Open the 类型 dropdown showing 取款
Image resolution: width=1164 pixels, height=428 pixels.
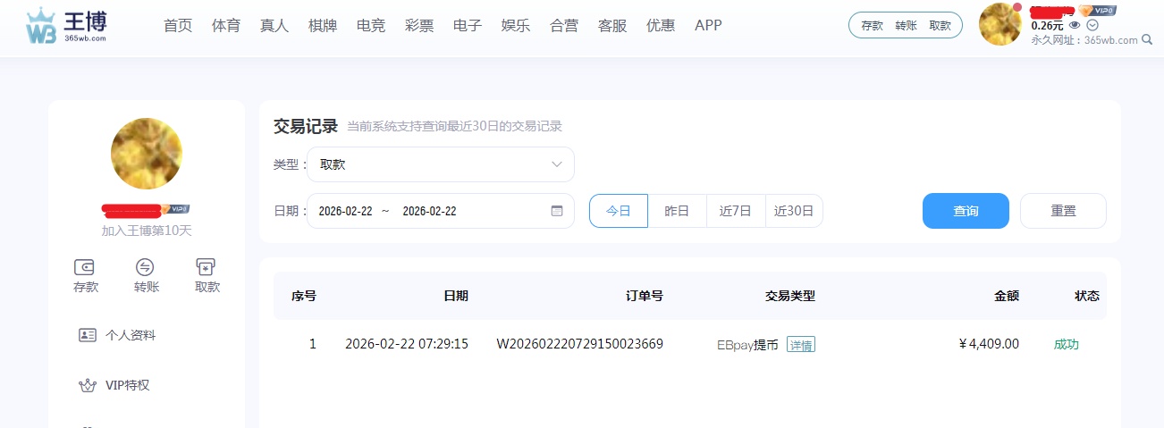point(441,164)
